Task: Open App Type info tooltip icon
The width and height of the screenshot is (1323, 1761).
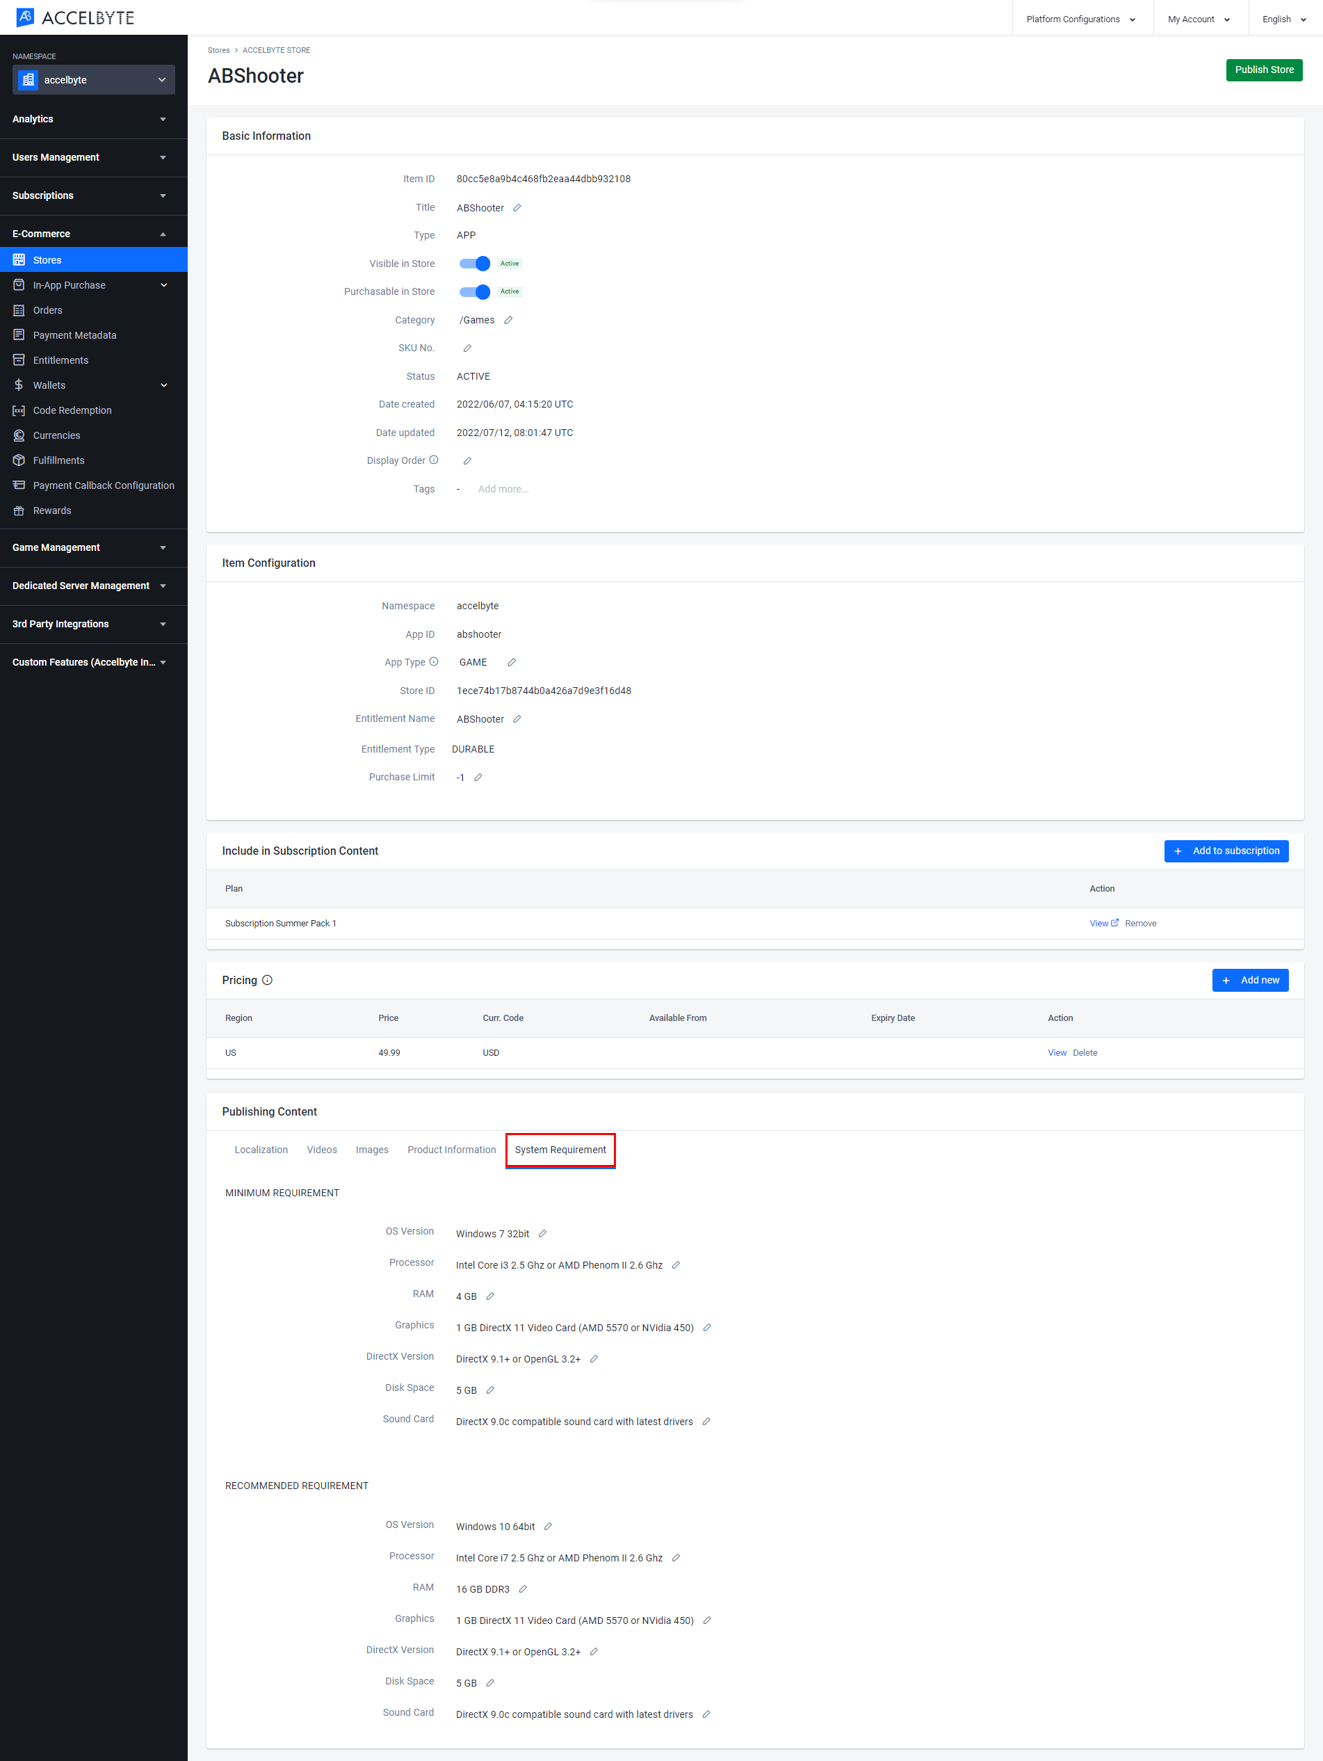Action: (434, 661)
